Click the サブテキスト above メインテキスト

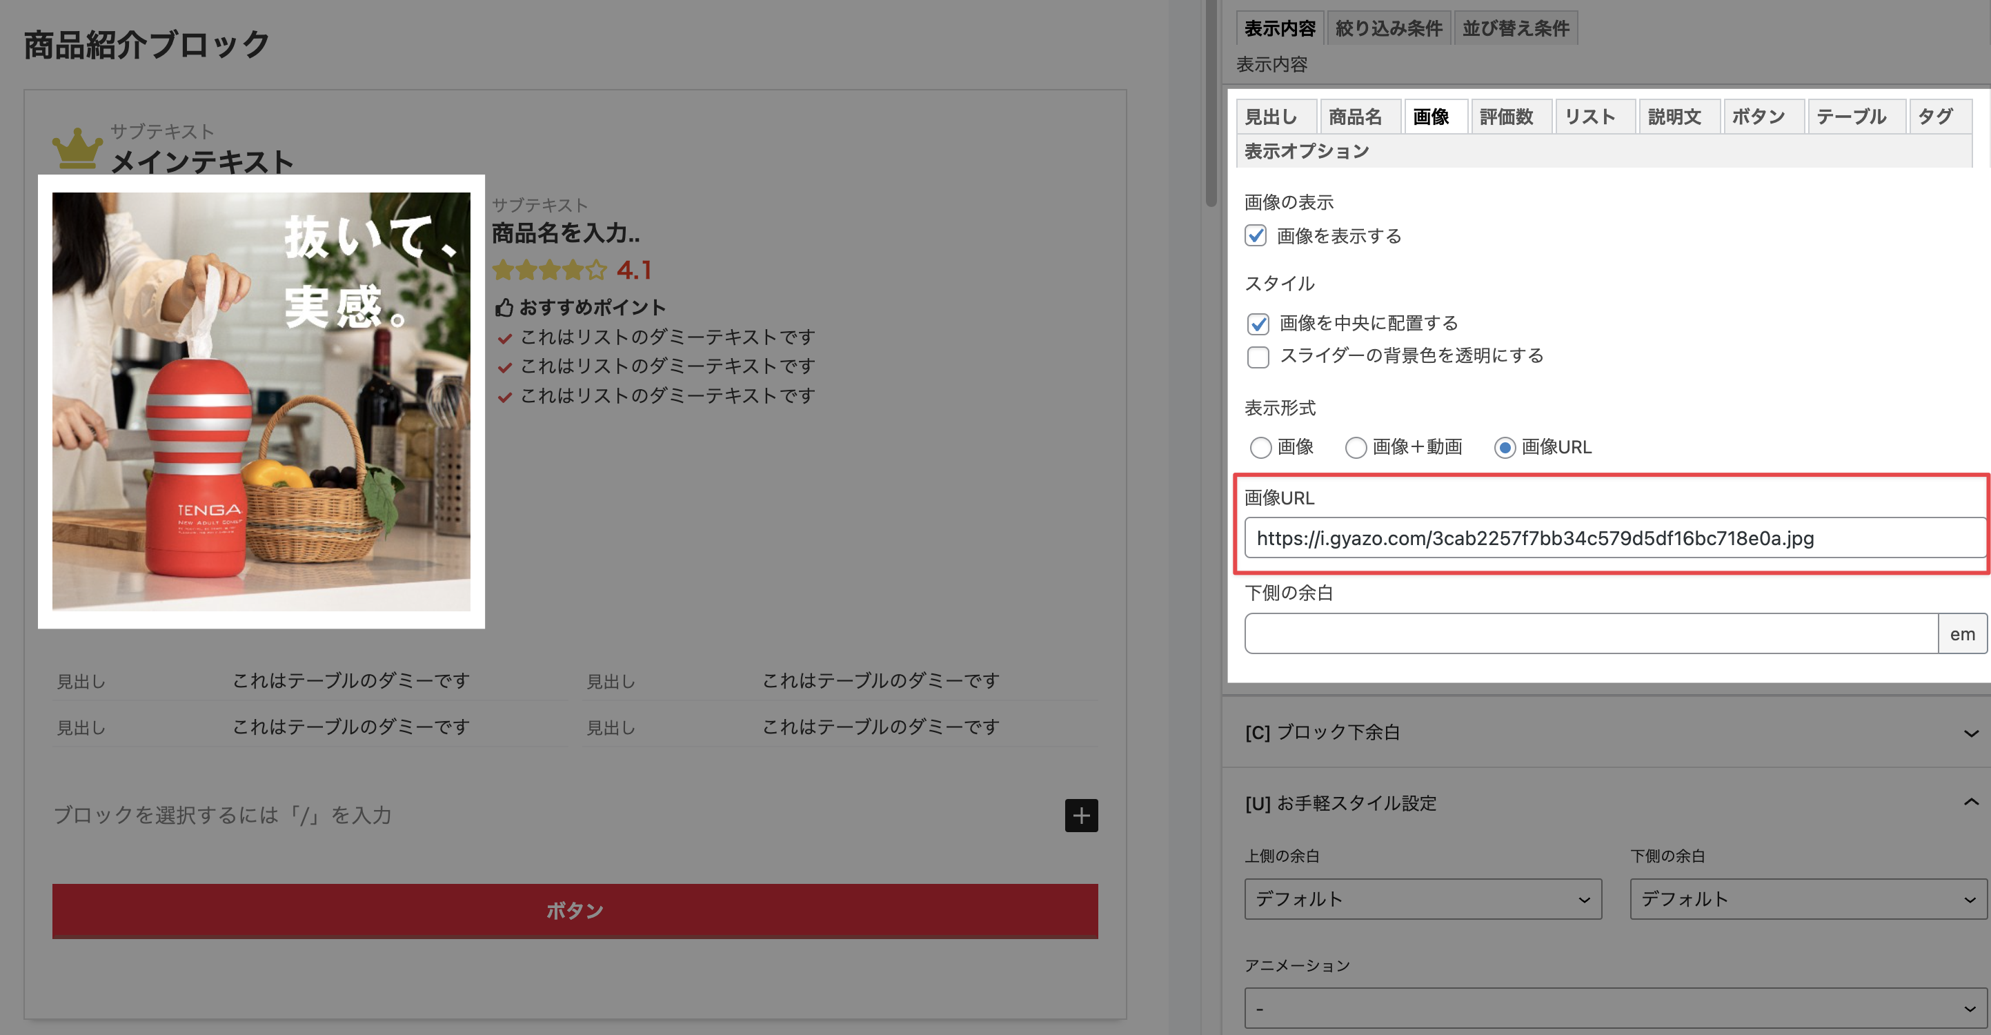[162, 130]
